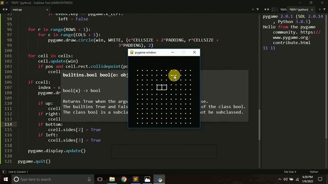Close the main.py tab

point(47,10)
